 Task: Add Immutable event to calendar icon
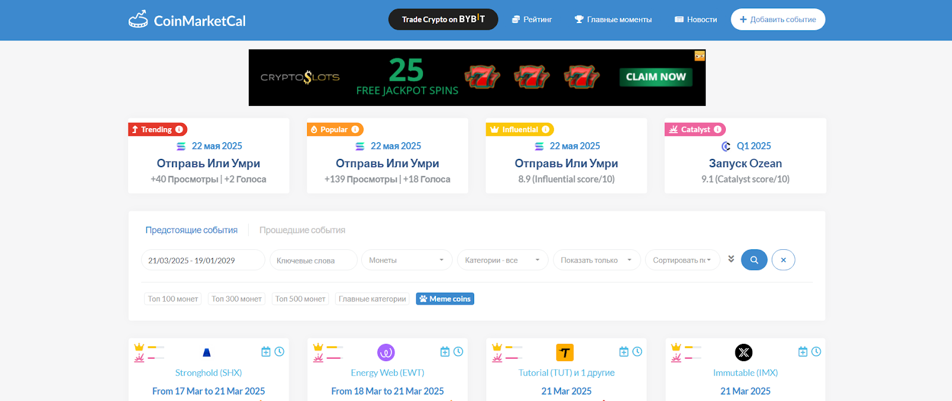(803, 352)
